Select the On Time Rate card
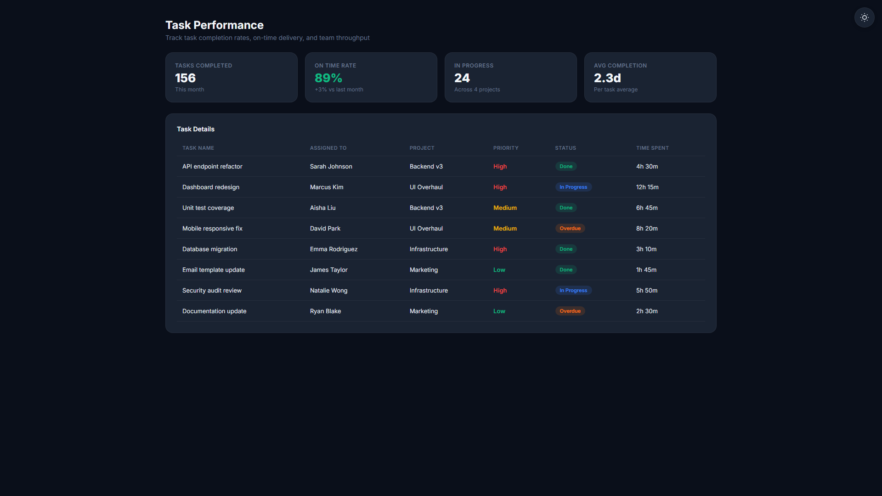This screenshot has height=496, width=882. click(x=371, y=77)
